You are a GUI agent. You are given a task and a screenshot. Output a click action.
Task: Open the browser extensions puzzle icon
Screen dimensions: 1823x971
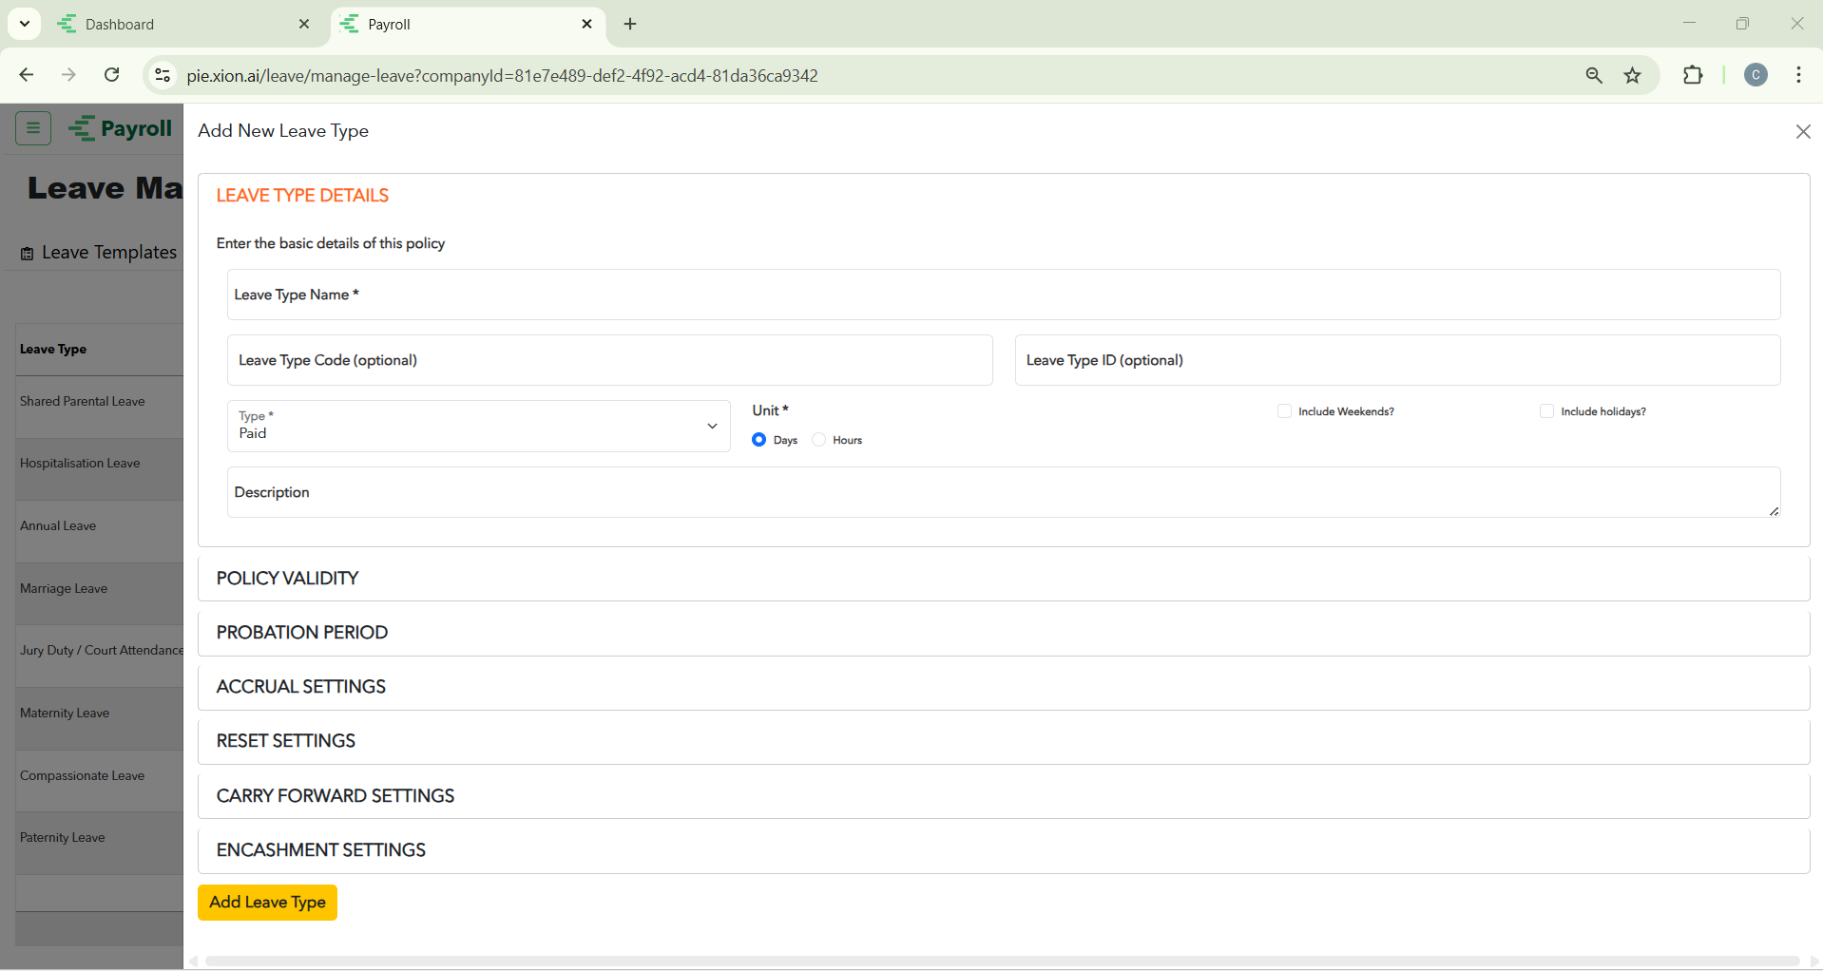click(x=1692, y=75)
